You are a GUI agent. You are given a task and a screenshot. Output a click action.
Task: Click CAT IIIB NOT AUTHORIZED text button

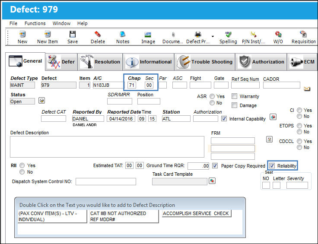tap(124, 216)
